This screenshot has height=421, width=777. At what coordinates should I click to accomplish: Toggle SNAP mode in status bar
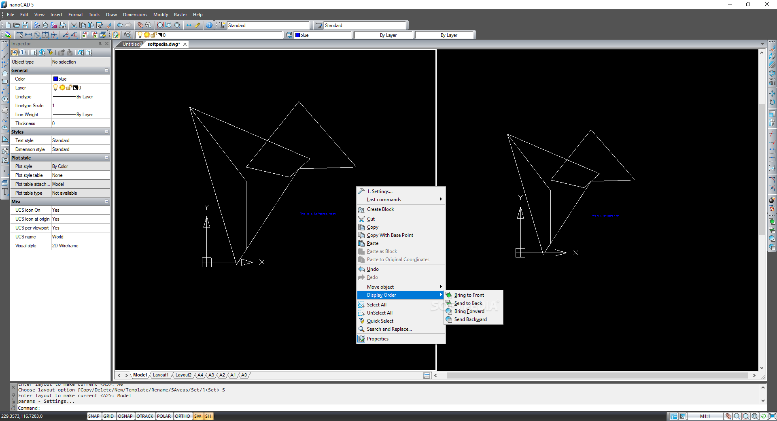coord(93,416)
